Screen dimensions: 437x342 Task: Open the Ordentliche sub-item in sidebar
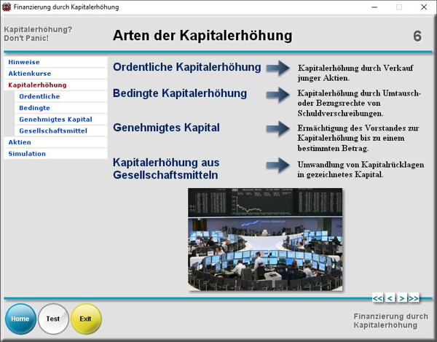39,96
